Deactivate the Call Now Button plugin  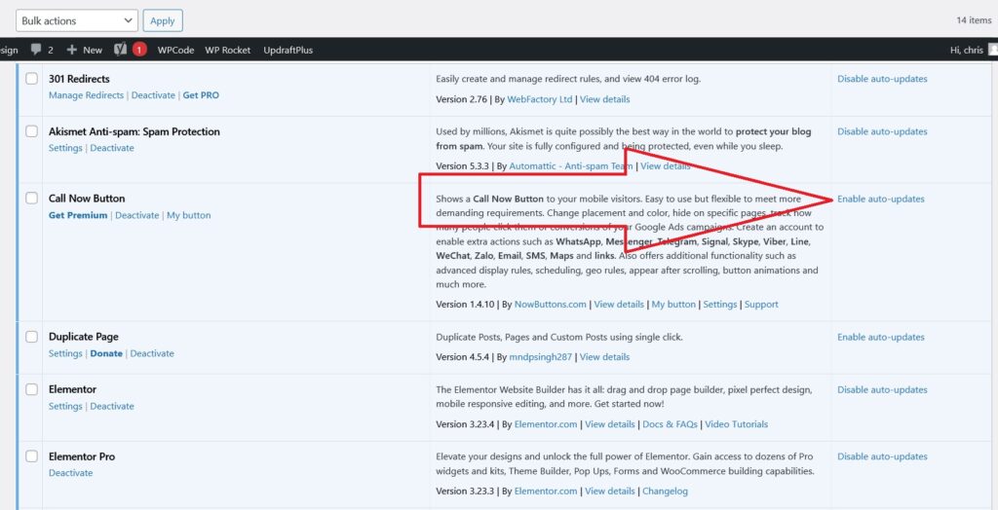click(x=136, y=215)
